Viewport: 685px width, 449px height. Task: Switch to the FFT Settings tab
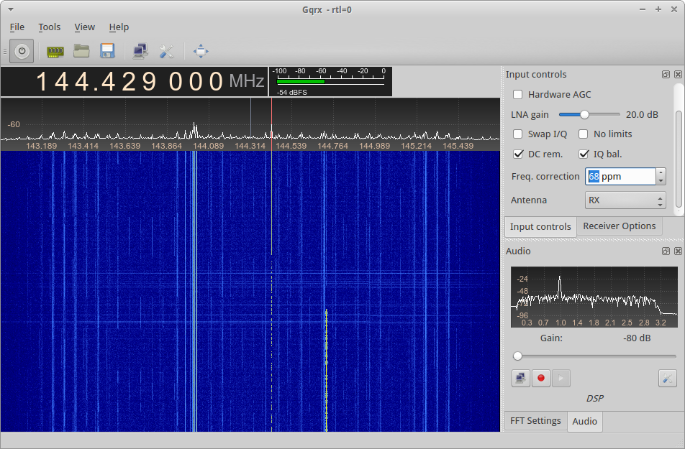[535, 421]
